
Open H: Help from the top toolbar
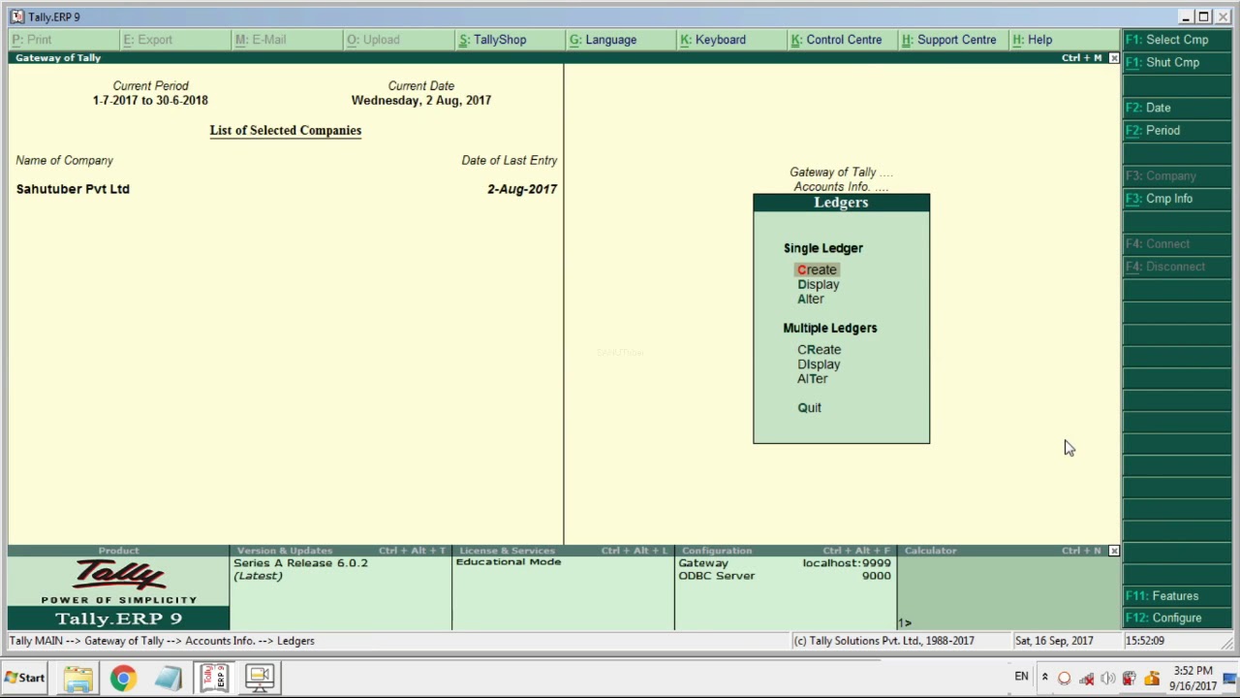1033,39
